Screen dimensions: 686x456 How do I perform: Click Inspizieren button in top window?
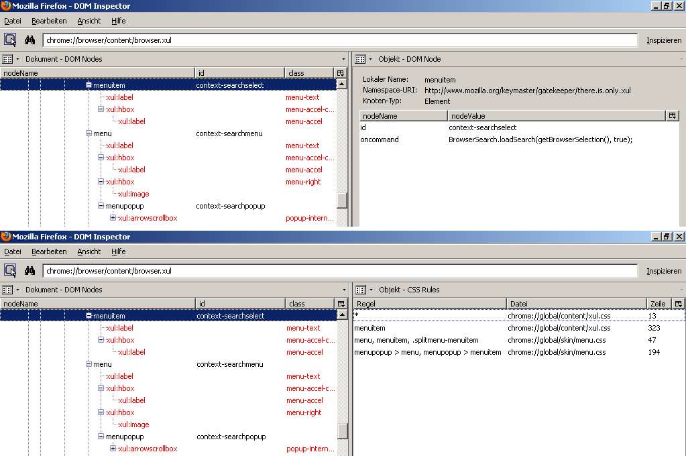[x=664, y=40]
